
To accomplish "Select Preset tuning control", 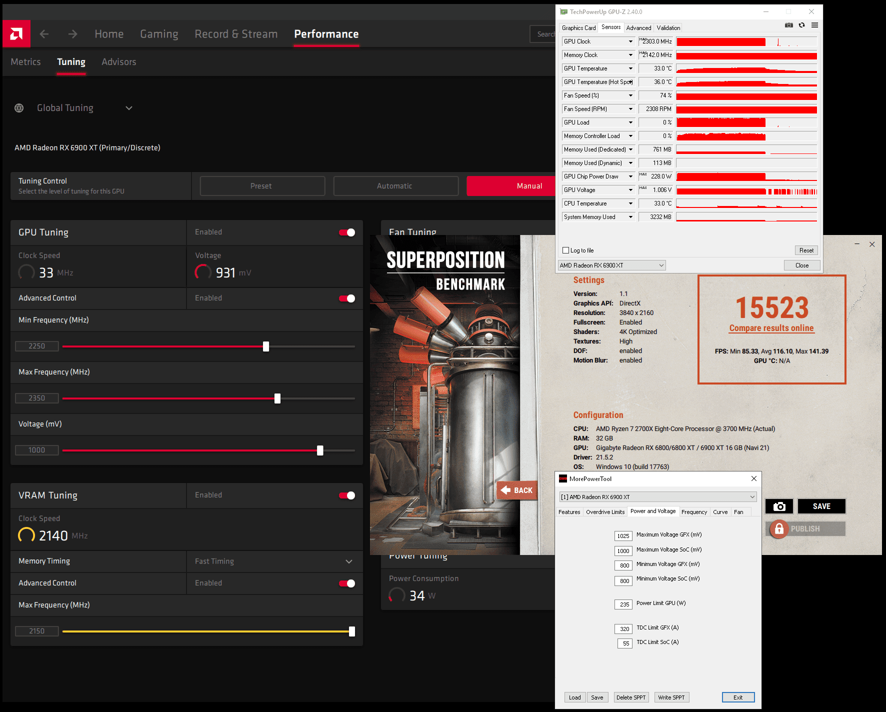I will coord(262,186).
